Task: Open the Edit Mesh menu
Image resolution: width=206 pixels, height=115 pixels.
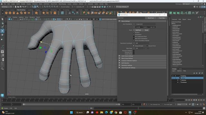Action: click(x=46, y=4)
